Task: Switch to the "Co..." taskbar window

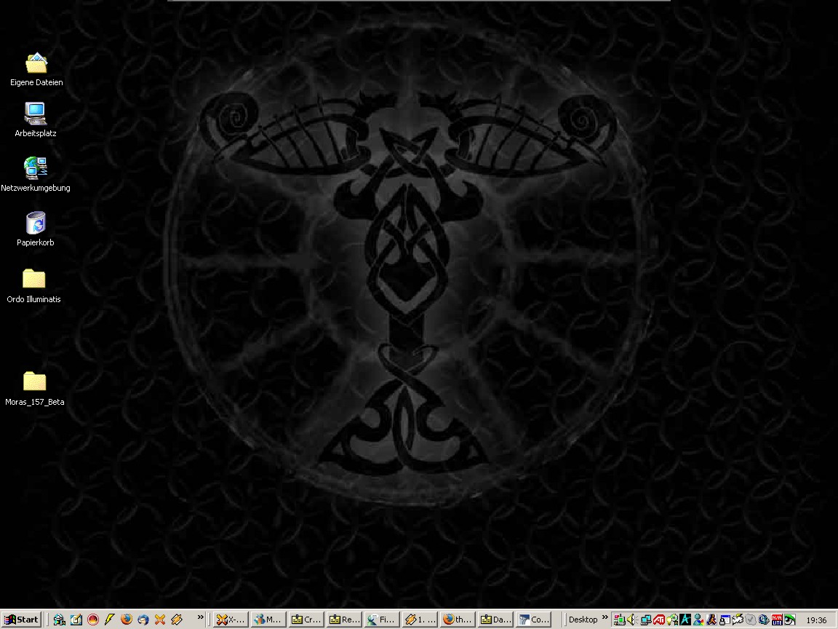Action: tap(532, 620)
